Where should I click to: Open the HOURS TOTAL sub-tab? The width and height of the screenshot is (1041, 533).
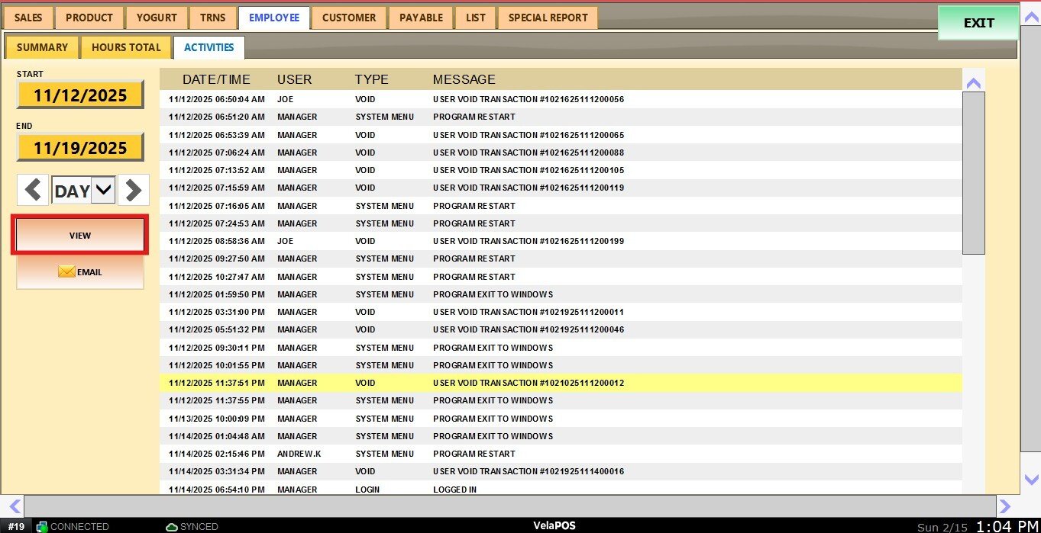tap(126, 47)
